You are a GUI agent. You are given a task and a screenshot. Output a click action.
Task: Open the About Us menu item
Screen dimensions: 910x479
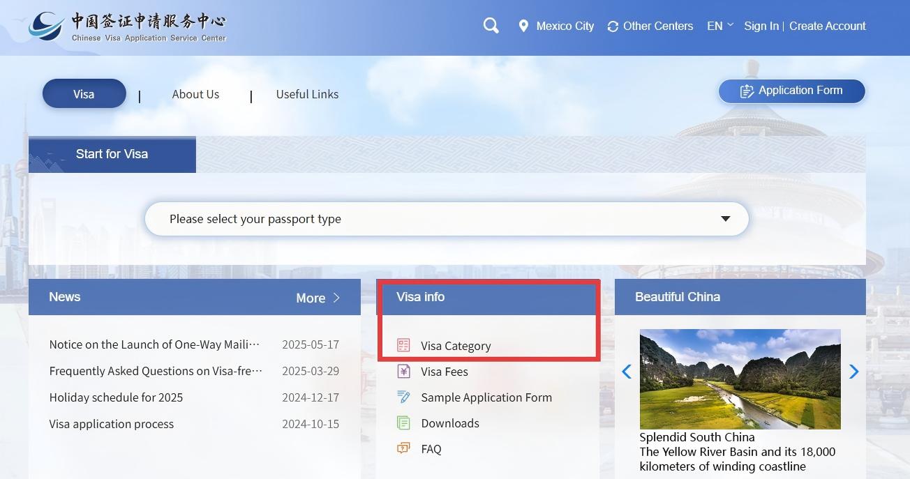pyautogui.click(x=195, y=94)
